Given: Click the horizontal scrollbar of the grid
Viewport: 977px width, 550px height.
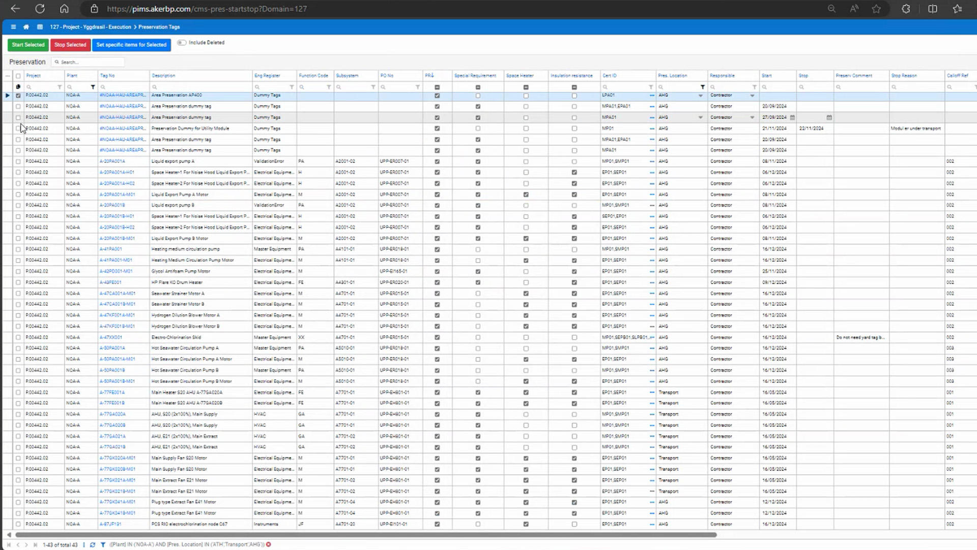Looking at the screenshot, I should pyautogui.click(x=366, y=535).
